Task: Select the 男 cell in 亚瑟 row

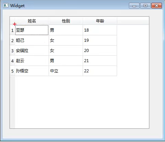Action: [x=66, y=30]
